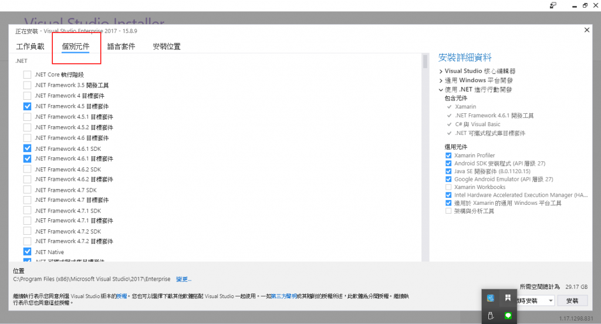Enable .NET Framework 4.7.2 目標套件
This screenshot has width=601, height=324.
coord(27,241)
